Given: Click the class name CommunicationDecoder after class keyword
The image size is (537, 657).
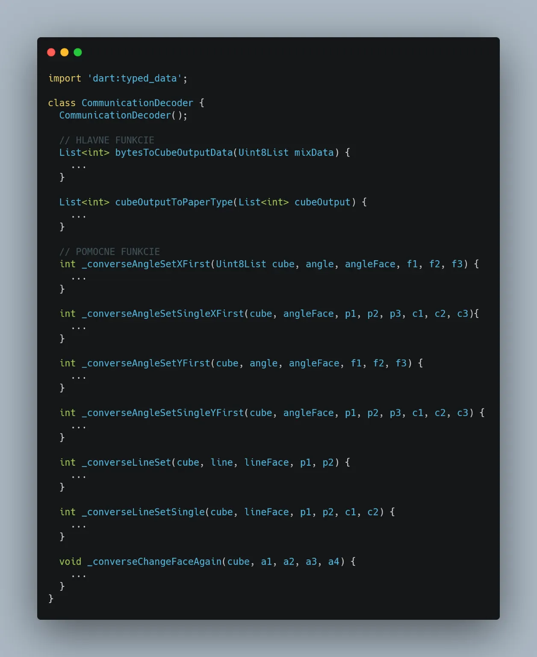Looking at the screenshot, I should pyautogui.click(x=137, y=103).
